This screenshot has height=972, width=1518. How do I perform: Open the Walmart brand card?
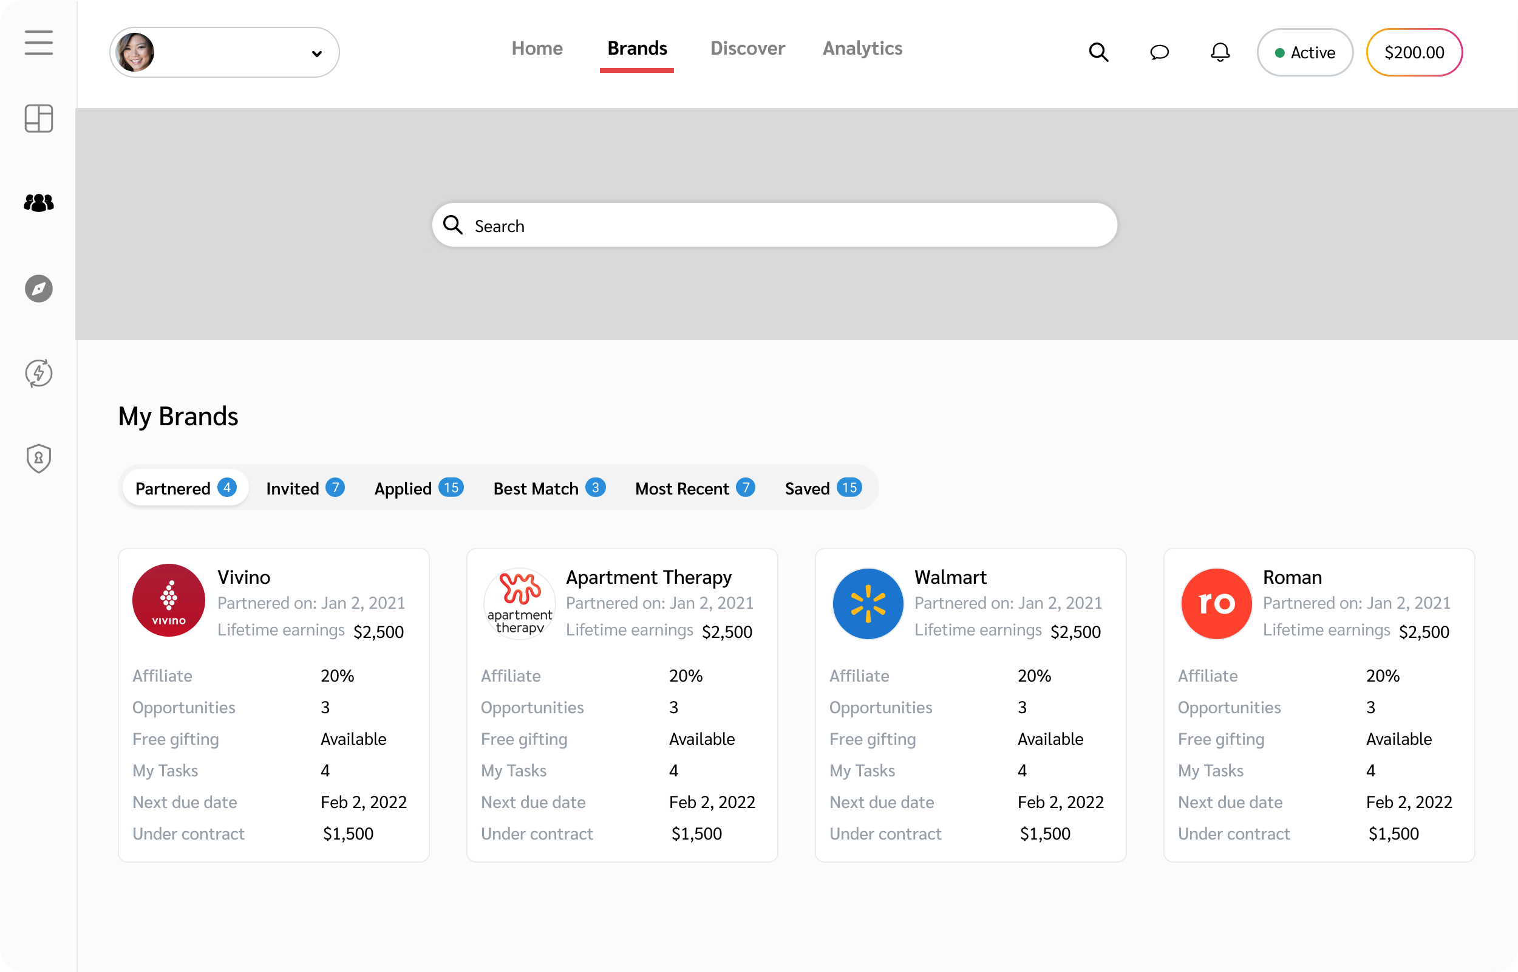[x=970, y=704]
